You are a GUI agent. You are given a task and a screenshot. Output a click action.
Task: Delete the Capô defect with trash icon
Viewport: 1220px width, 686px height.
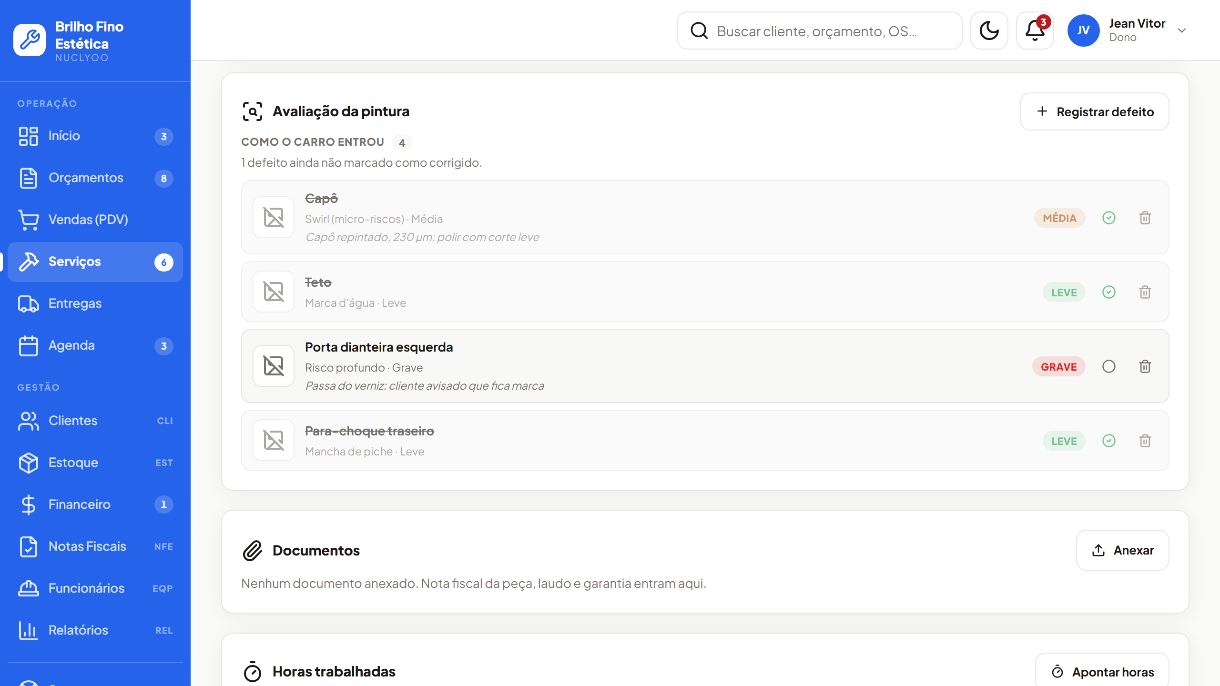tap(1145, 218)
